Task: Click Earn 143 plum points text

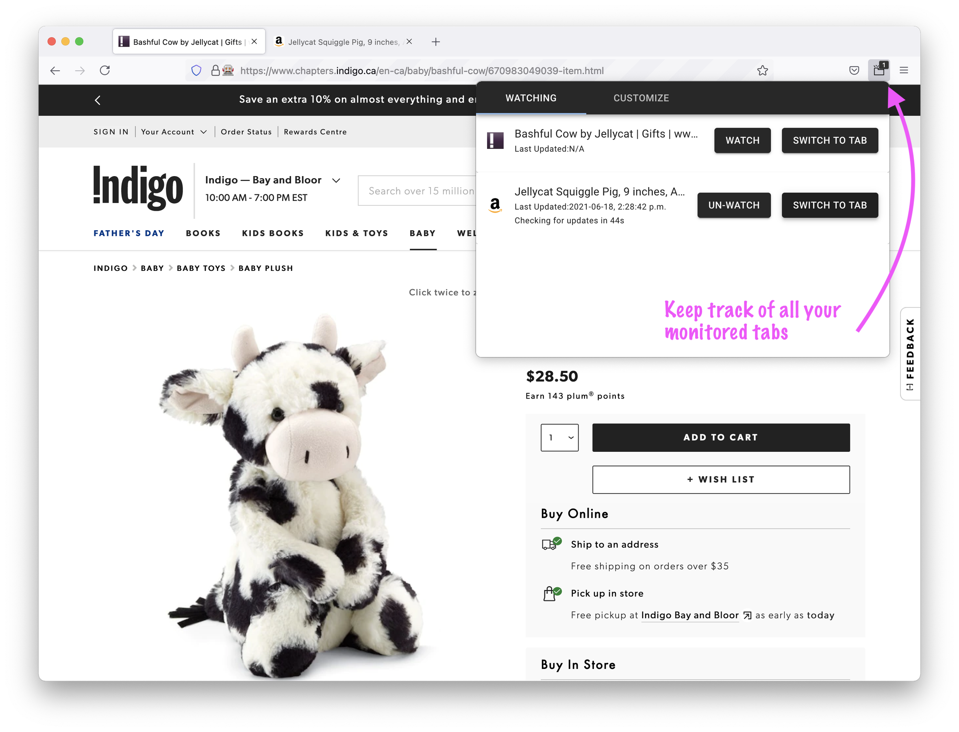Action: click(x=575, y=396)
